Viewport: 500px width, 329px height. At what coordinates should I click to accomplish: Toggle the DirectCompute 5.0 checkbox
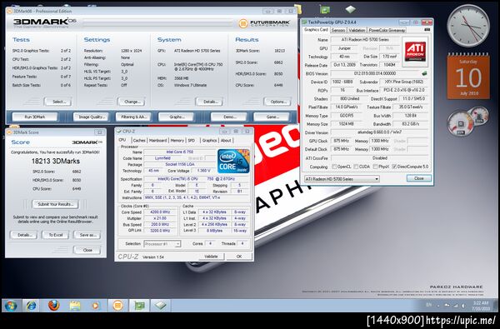click(x=394, y=167)
